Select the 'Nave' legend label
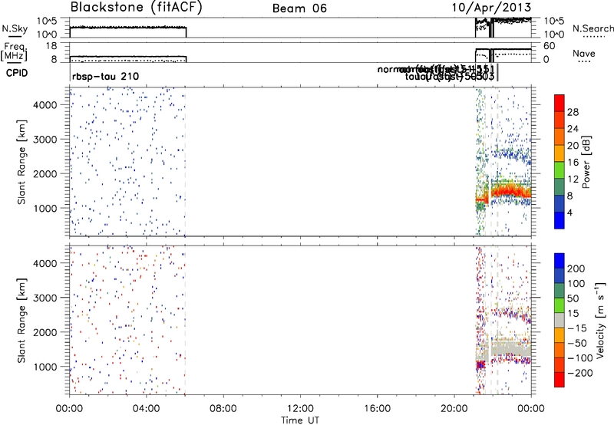The image size is (614, 425). (584, 54)
